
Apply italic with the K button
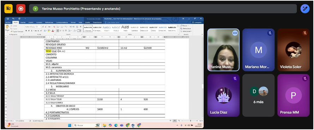[29, 31]
